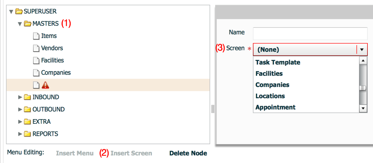Click the Companies page icon in tree

coord(36,73)
